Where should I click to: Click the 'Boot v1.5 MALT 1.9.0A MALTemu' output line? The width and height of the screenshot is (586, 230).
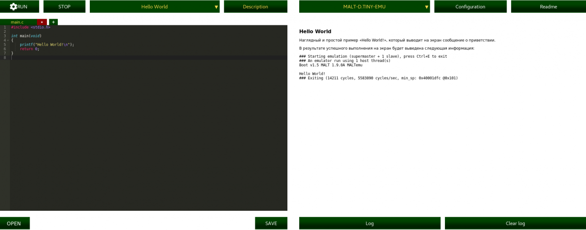coord(331,65)
